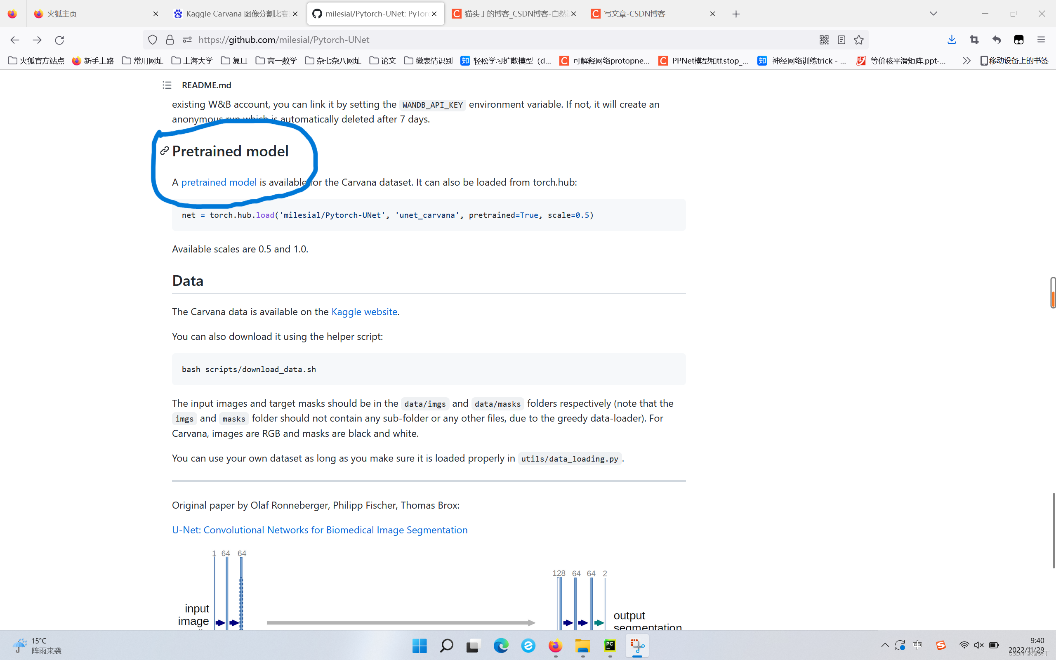Expand hidden system tray icons
1056x660 pixels.
point(884,645)
